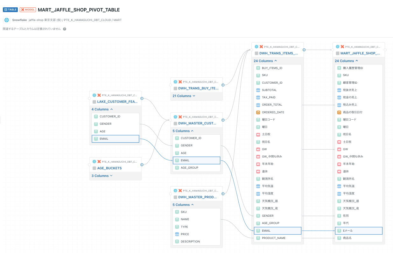Click boolean type icon of 土日祝 in DWH_TRANS_ITEMS
This screenshot has width=393, height=253.
pyautogui.click(x=258, y=134)
